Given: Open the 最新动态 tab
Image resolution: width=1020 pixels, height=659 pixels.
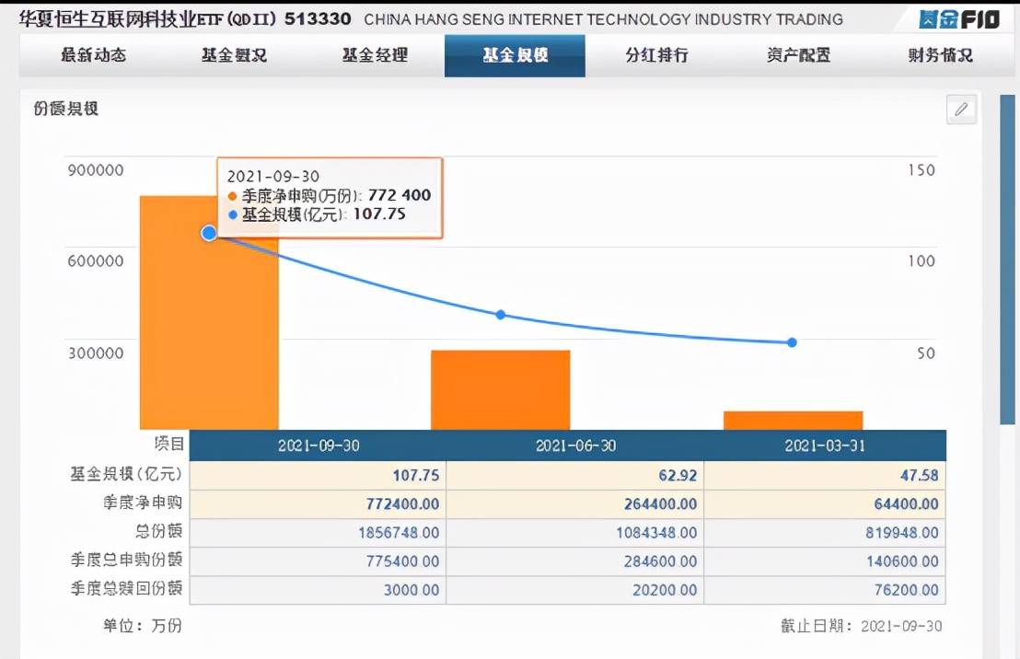Looking at the screenshot, I should pyautogui.click(x=93, y=55).
